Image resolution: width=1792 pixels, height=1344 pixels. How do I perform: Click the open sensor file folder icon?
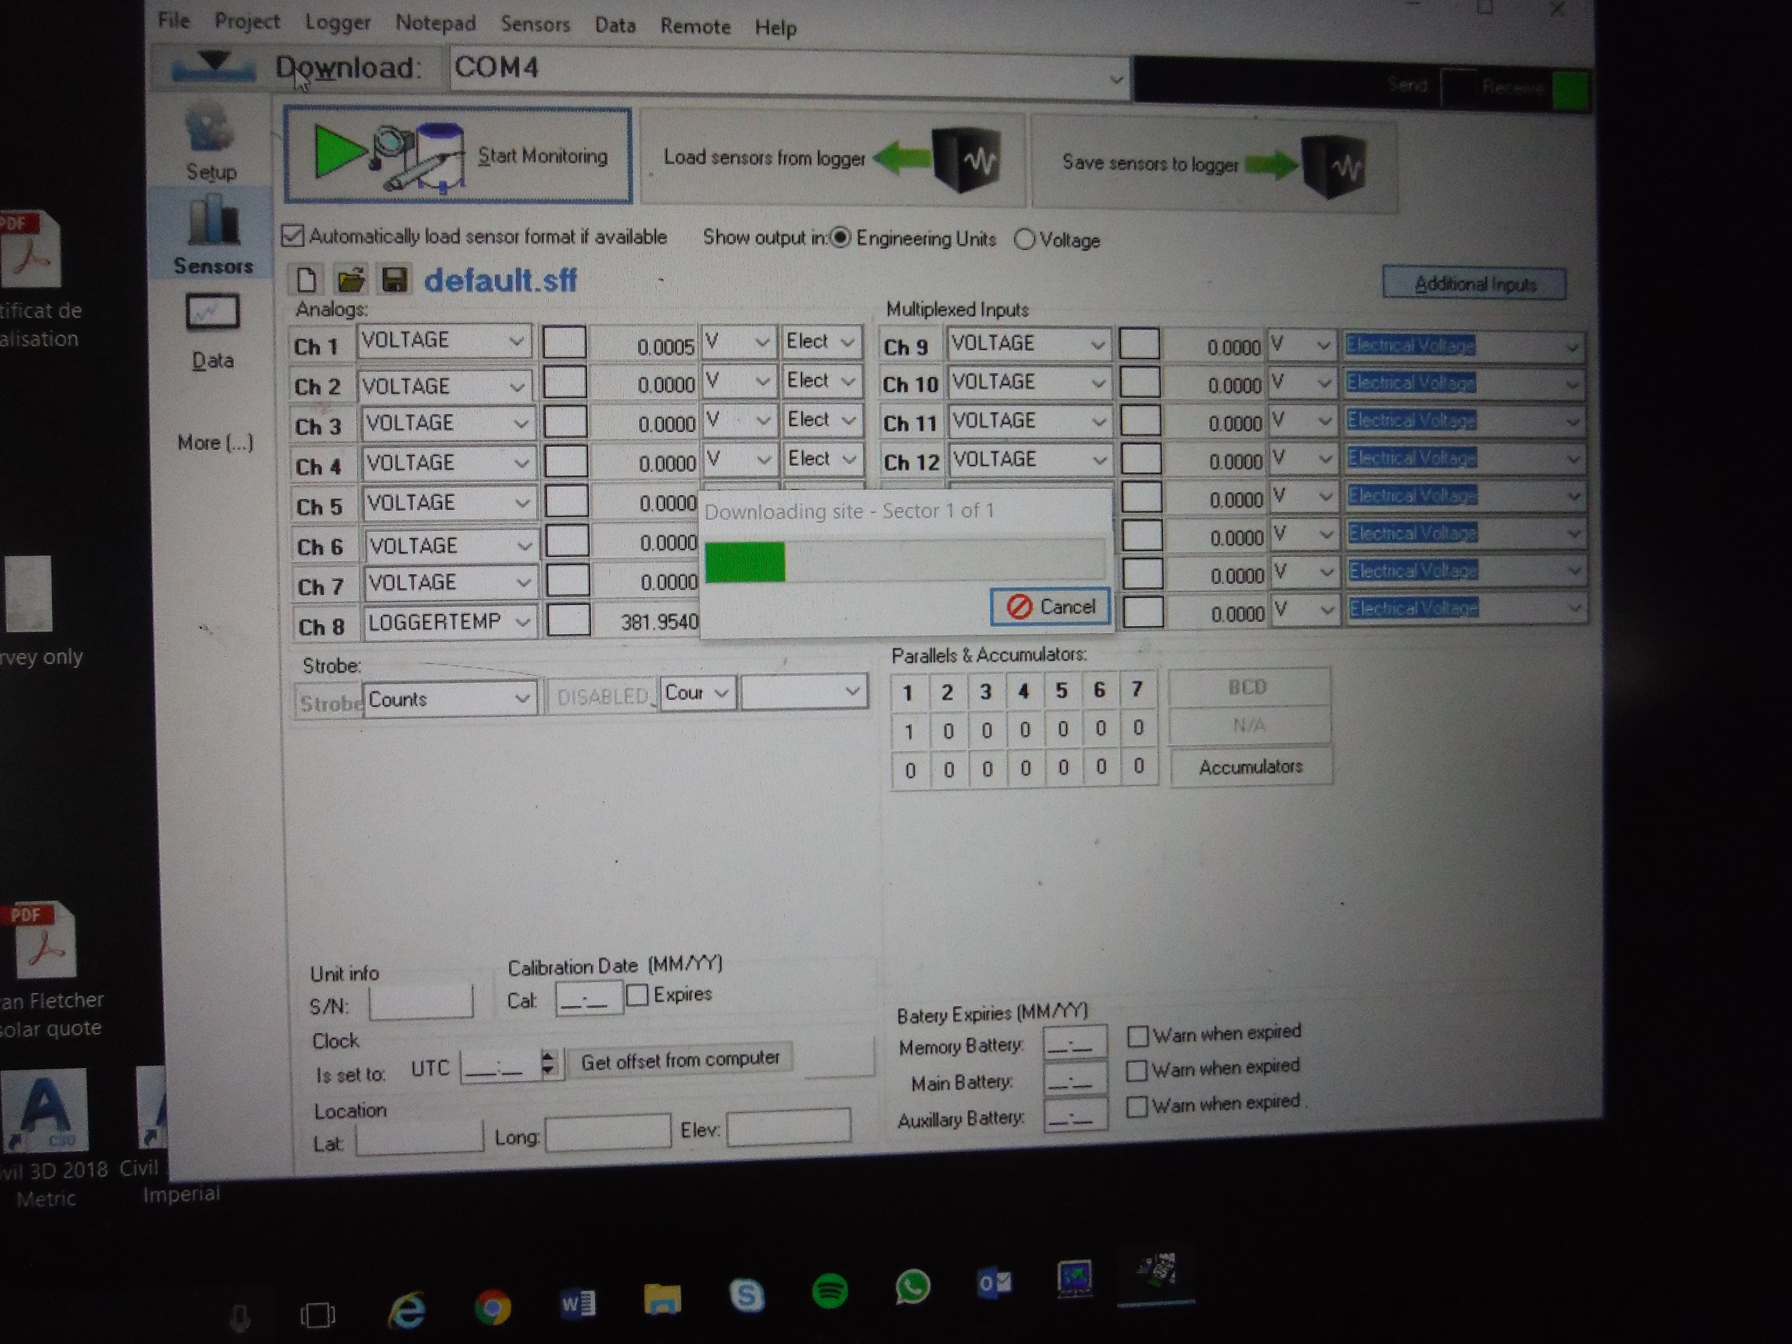click(x=351, y=280)
